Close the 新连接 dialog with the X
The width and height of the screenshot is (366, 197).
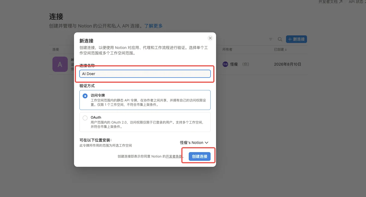[210, 38]
